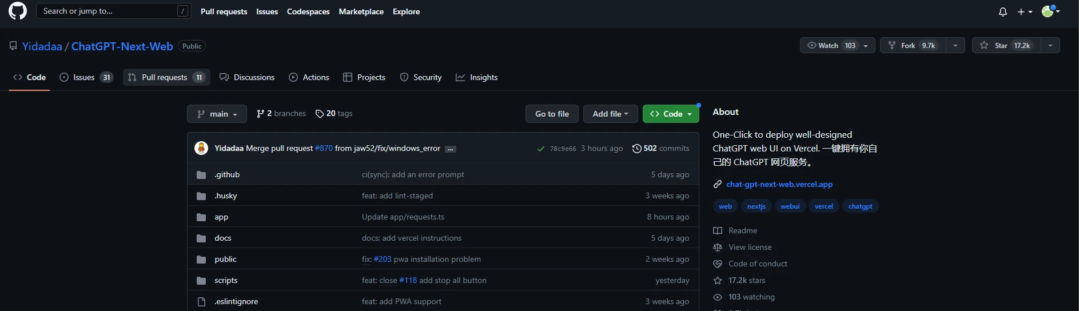Viewport: 1079px width, 311px height.
Task: Open pull request #870 link
Action: point(324,148)
